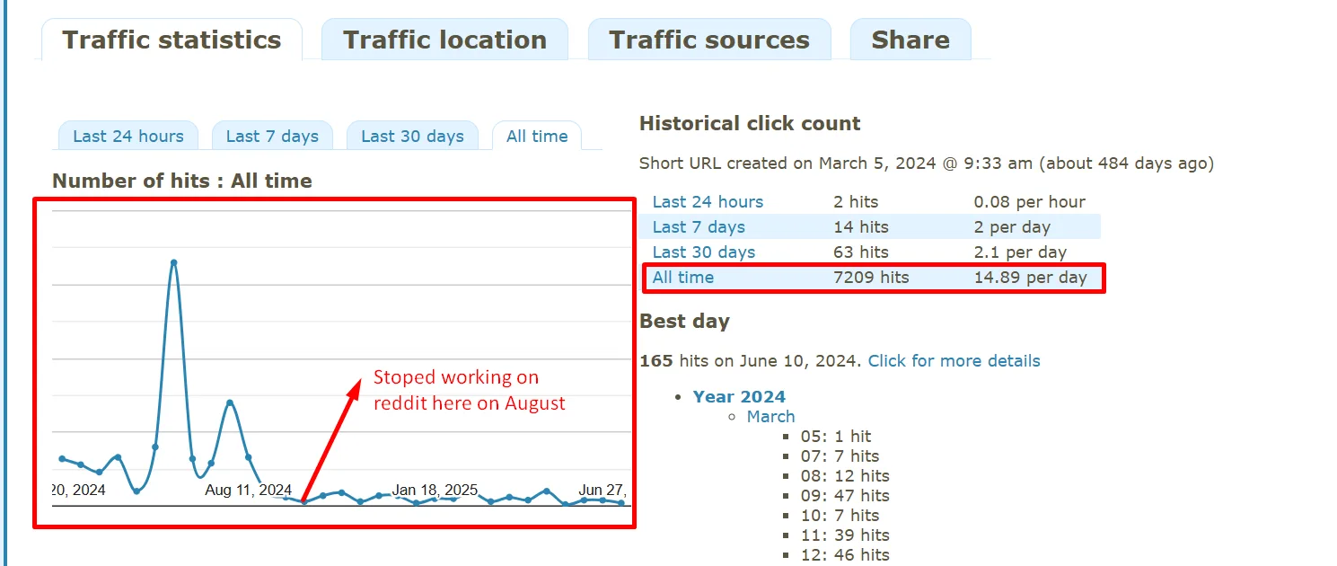1337x566 pixels.
Task: Click the 'Number of hits : All time' heading
Action: tap(182, 181)
